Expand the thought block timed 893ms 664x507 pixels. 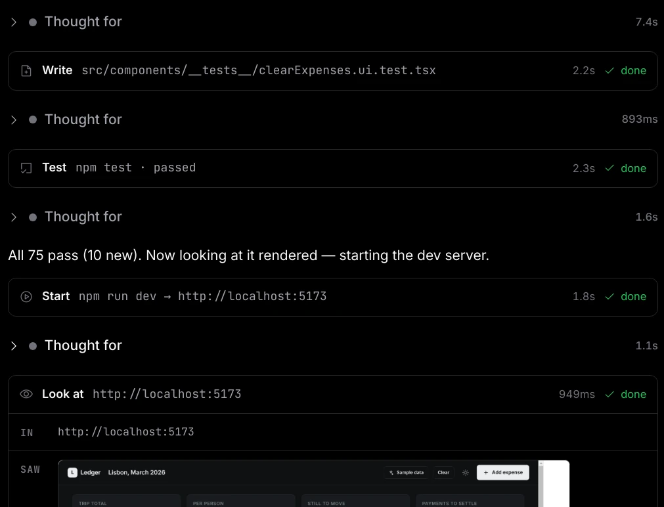pos(14,120)
